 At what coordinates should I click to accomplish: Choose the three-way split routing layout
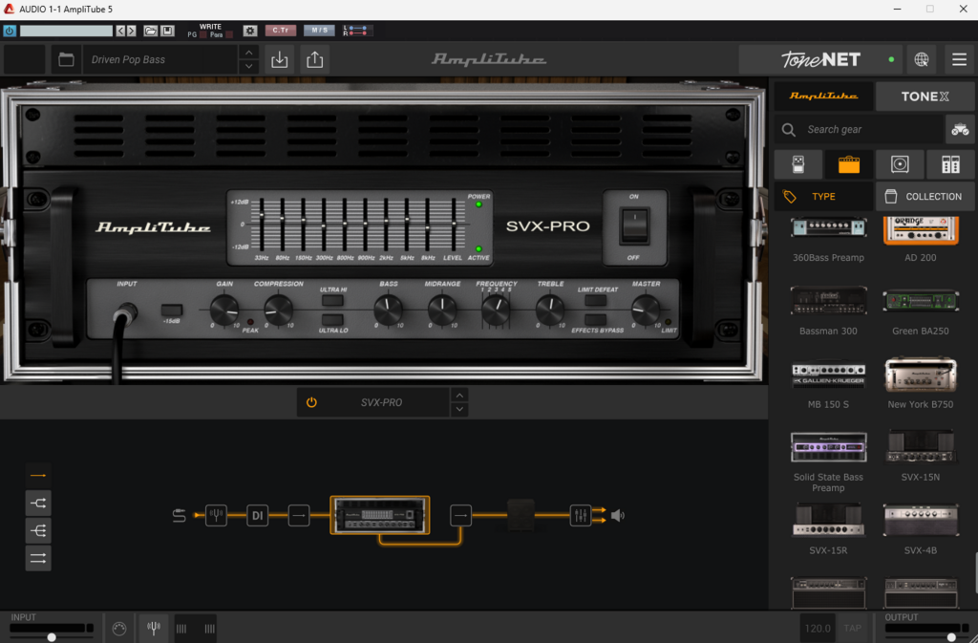pyautogui.click(x=38, y=531)
